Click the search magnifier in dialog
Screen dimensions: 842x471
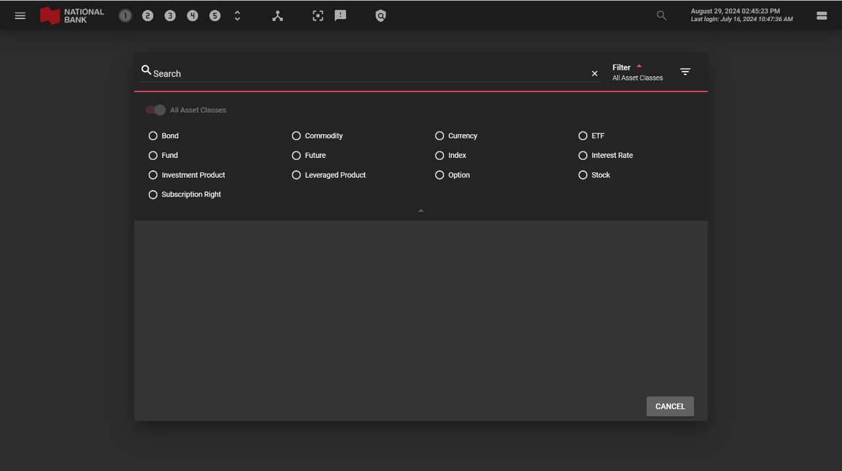tap(146, 70)
